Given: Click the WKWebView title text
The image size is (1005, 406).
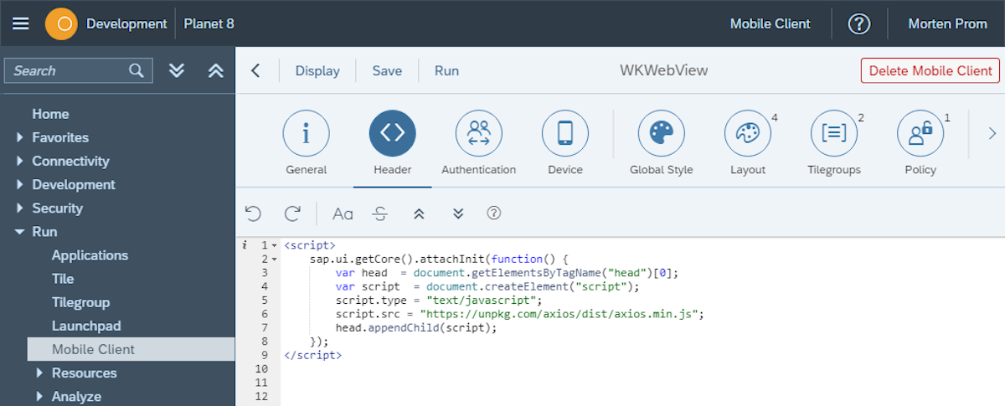Looking at the screenshot, I should [663, 70].
